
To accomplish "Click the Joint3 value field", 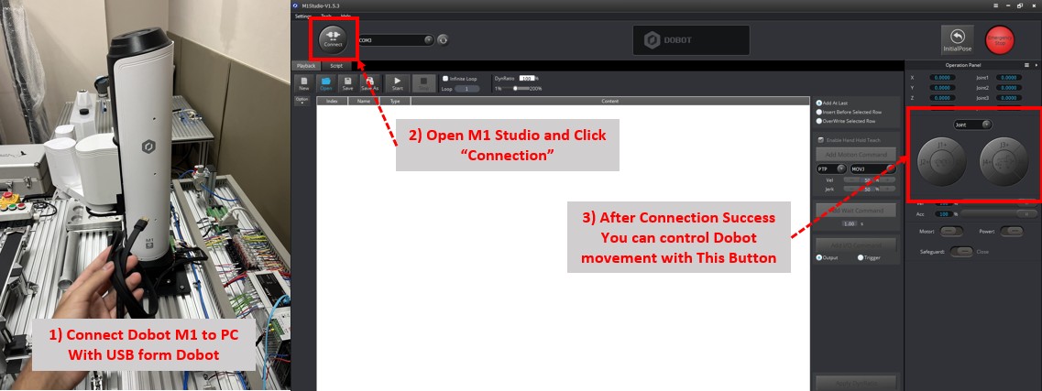I will [x=1008, y=98].
